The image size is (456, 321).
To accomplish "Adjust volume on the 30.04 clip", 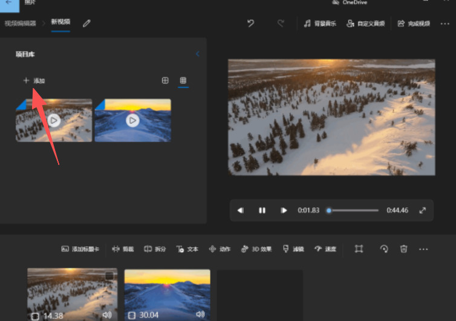I will pos(200,314).
